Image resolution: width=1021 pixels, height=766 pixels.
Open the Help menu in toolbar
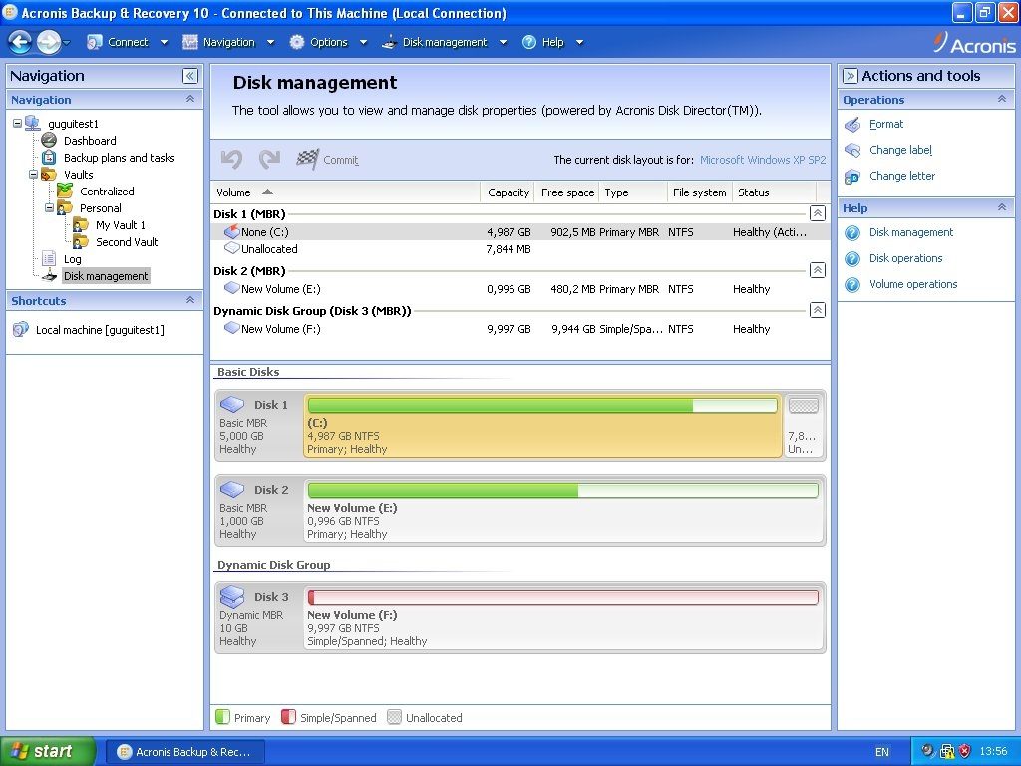552,42
